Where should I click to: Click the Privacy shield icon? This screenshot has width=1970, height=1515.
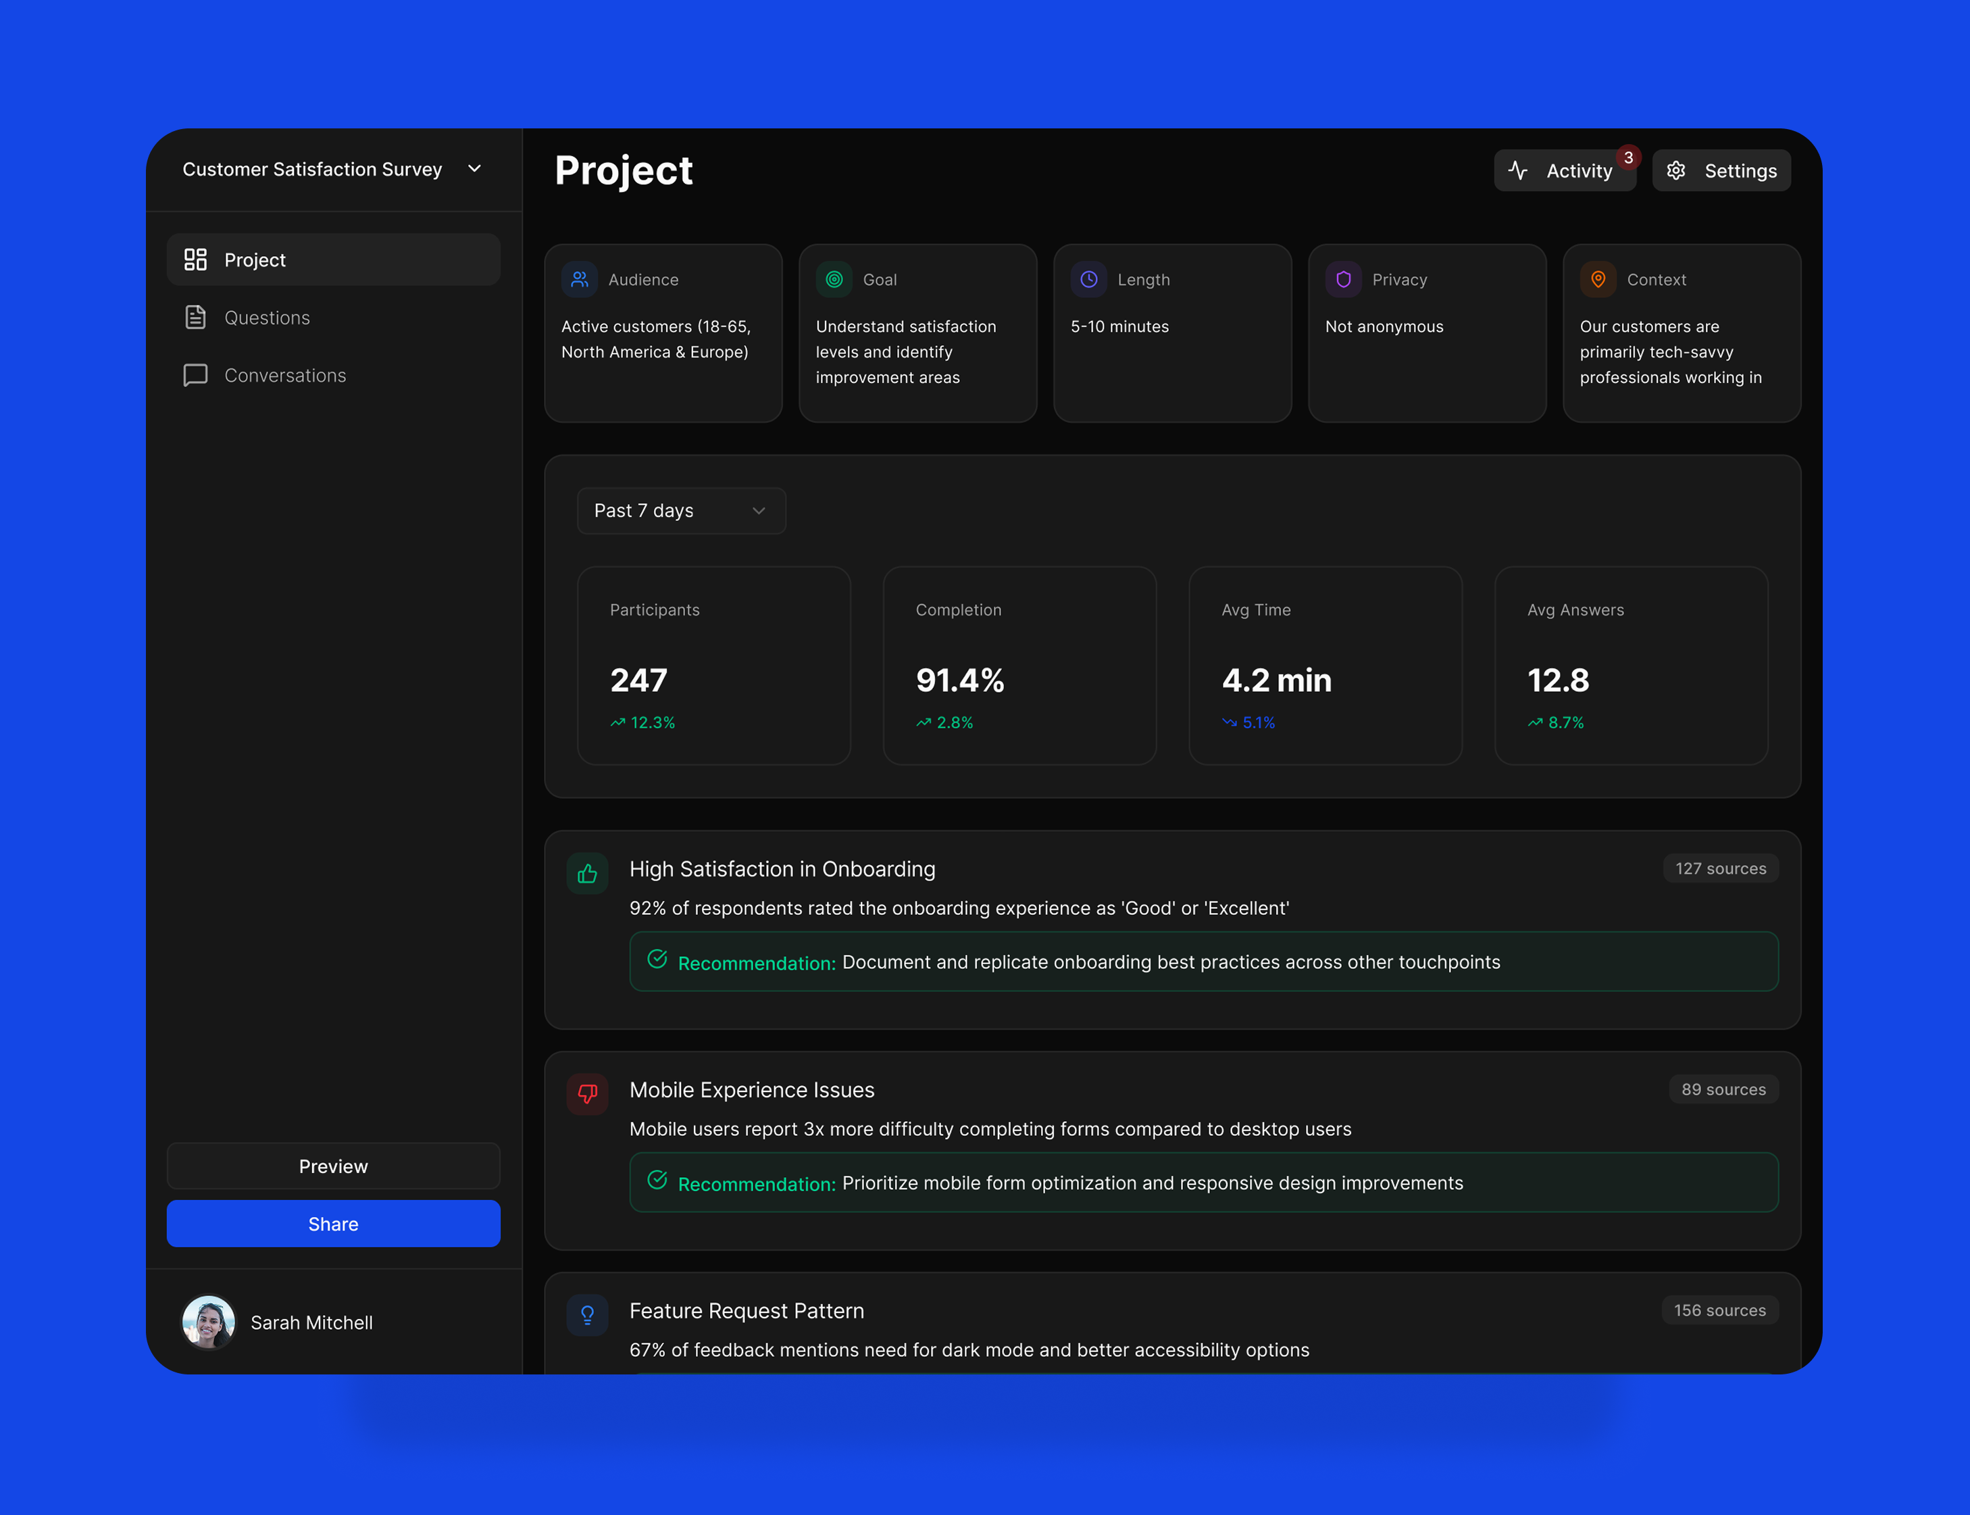pyautogui.click(x=1343, y=280)
